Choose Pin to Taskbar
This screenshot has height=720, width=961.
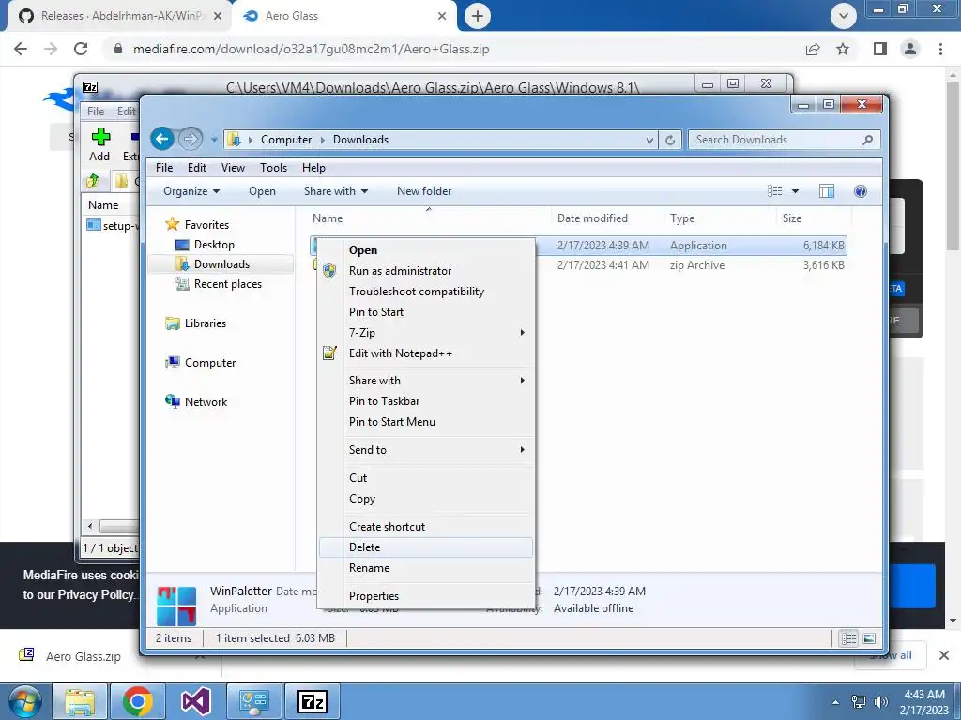point(426,401)
